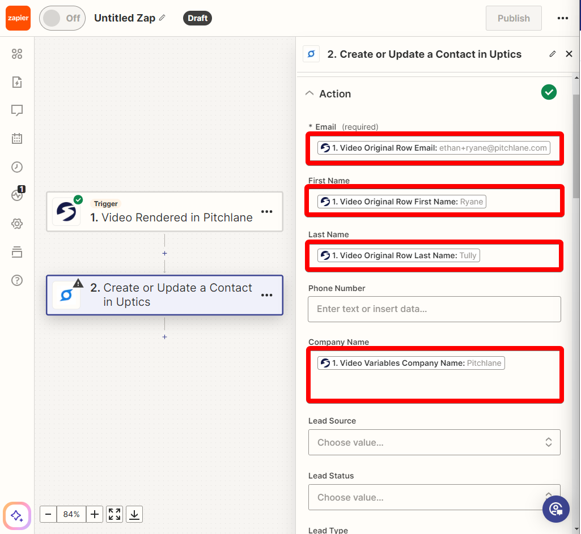Image resolution: width=581 pixels, height=534 pixels.
Task: Open the Zap file icon in sidebar
Action: (x=17, y=82)
